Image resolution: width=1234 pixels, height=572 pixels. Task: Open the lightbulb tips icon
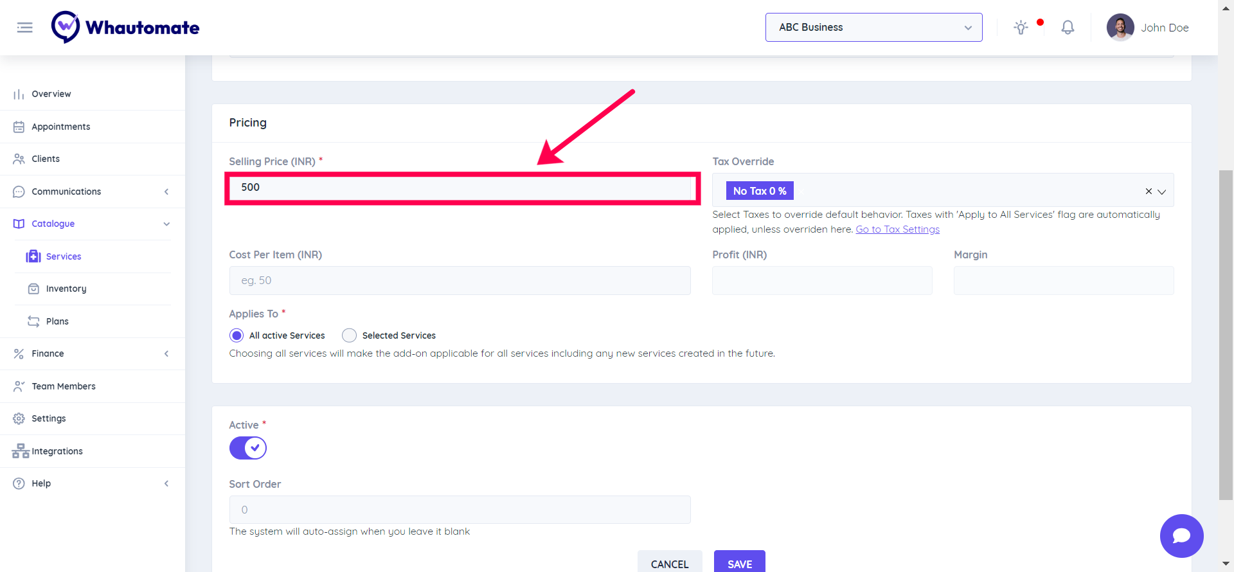pyautogui.click(x=1021, y=28)
